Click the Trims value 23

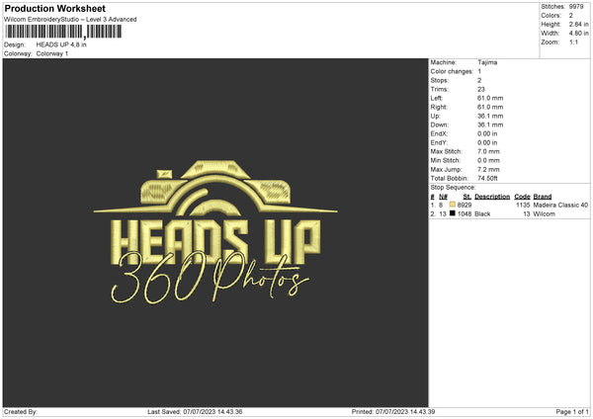pyautogui.click(x=480, y=89)
